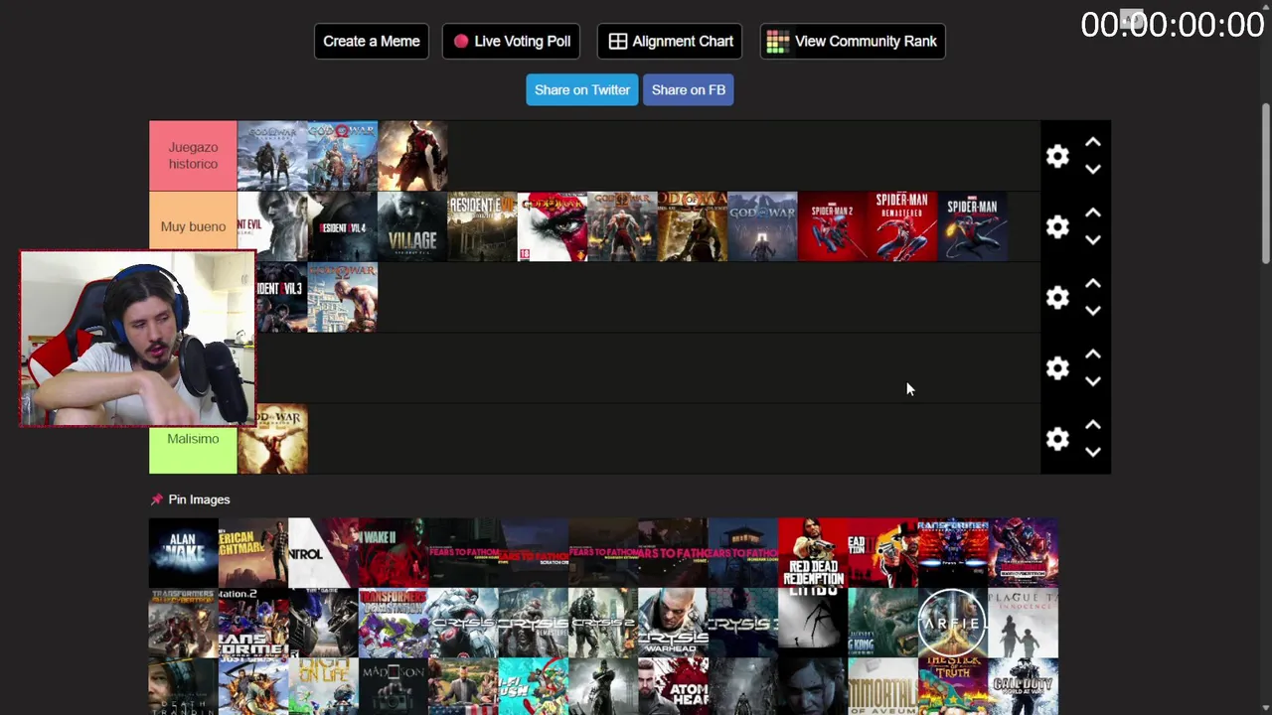Image resolution: width=1272 pixels, height=715 pixels.
Task: Pick the Plague Tale Innocence cover
Action: [1023, 624]
